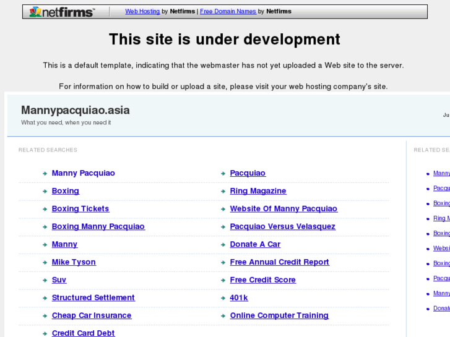Click the arrow icon beside Boxing
Image resolution: width=450 pixels, height=337 pixels.
(45, 191)
